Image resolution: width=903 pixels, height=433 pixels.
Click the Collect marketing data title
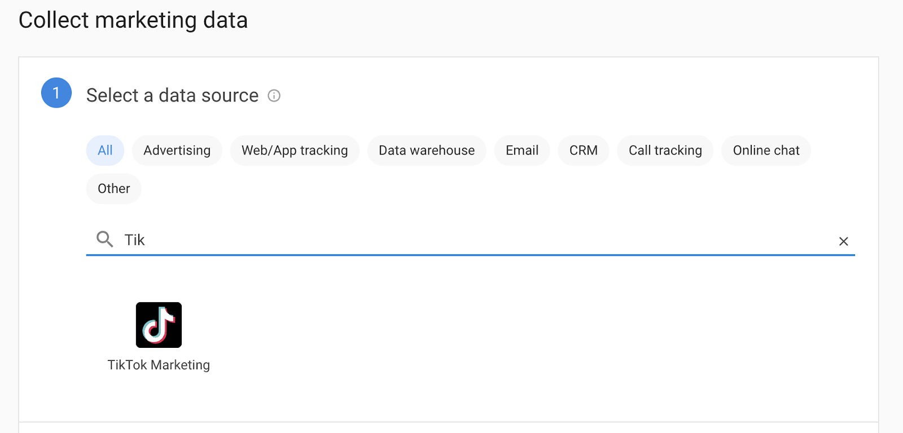[133, 20]
